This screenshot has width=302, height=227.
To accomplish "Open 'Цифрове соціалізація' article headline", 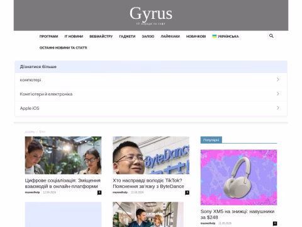I will (x=63, y=183).
